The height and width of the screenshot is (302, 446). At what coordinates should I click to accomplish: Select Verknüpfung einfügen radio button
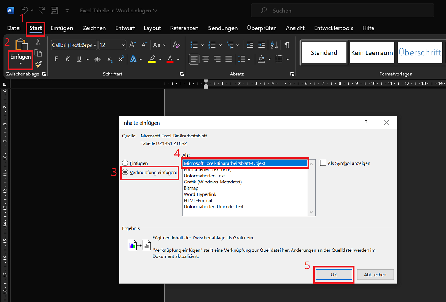125,172
